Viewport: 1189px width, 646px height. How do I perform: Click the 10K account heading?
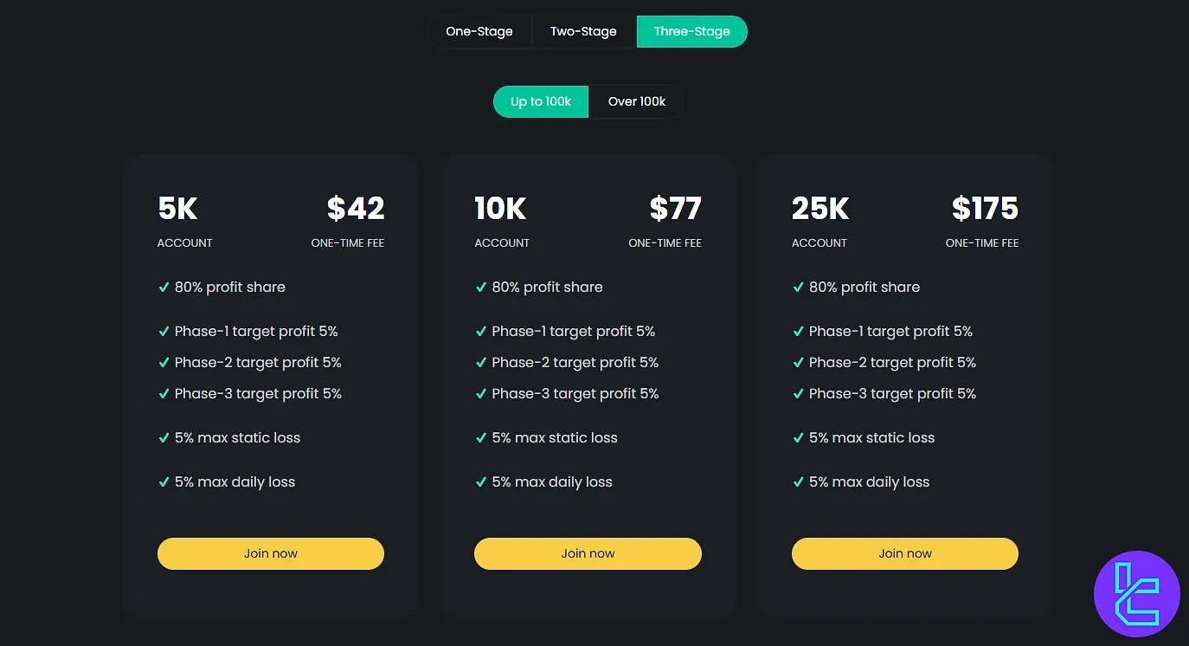point(500,209)
